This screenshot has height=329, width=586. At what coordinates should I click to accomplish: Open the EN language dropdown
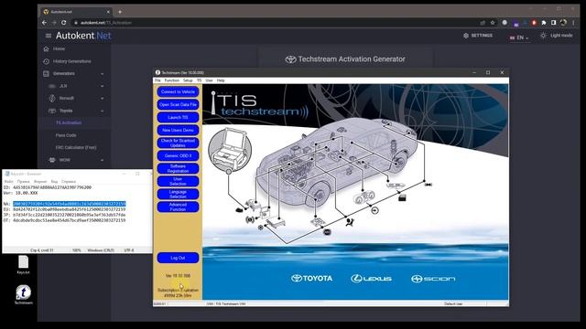tap(519, 37)
